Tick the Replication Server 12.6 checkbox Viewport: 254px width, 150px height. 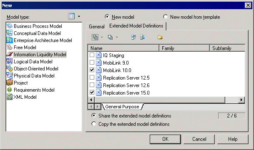tap(92, 85)
